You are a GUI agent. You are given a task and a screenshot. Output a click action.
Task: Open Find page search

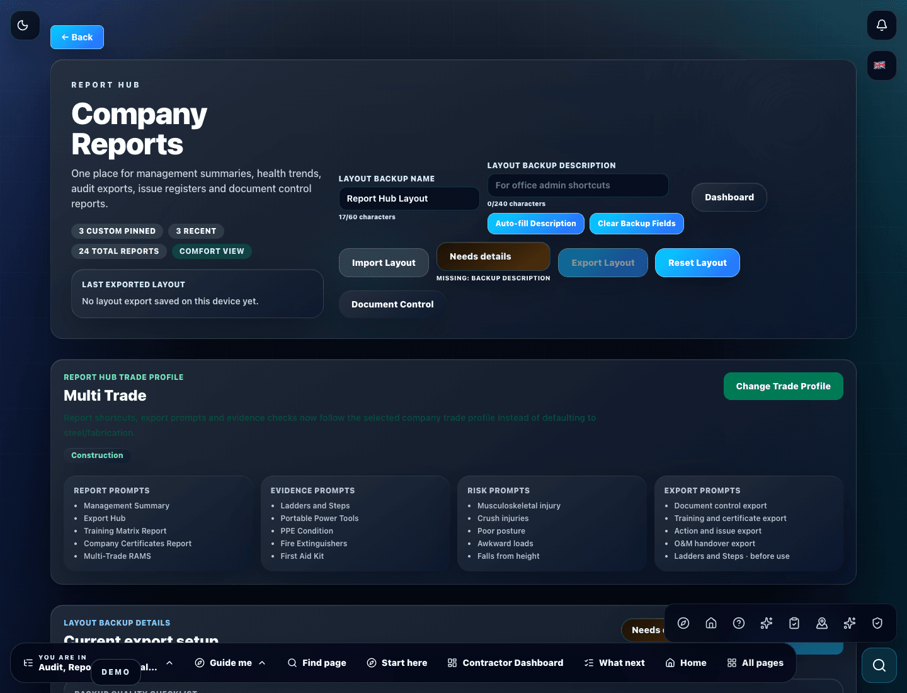pos(317,663)
